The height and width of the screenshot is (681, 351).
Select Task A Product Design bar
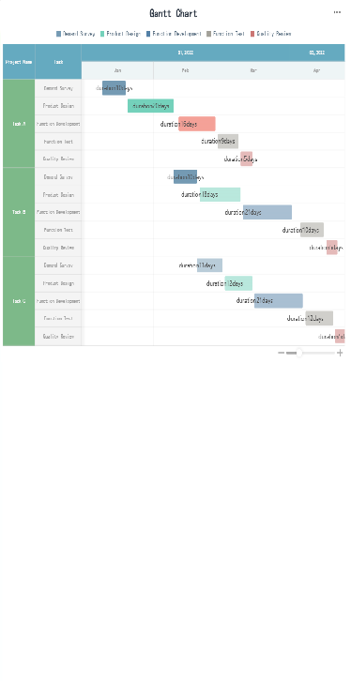(x=151, y=106)
